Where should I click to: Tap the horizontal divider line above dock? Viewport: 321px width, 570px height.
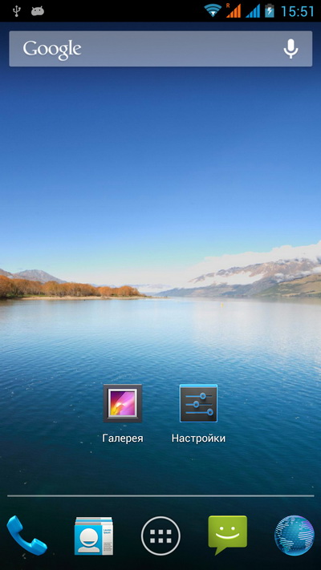(x=160, y=495)
